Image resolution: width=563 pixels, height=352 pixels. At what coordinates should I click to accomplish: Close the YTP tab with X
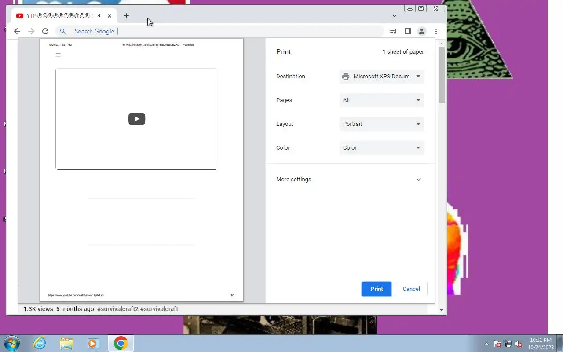click(110, 16)
